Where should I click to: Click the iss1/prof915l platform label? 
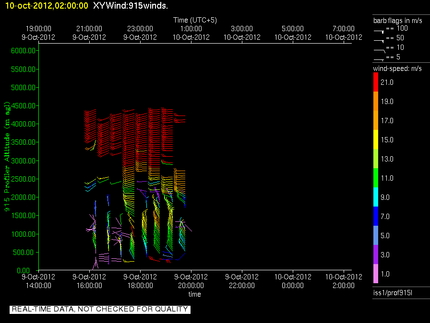coord(393,293)
